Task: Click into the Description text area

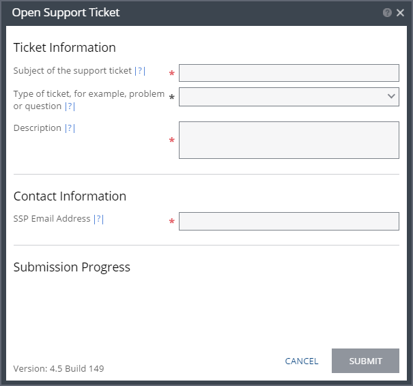Action: tap(289, 140)
